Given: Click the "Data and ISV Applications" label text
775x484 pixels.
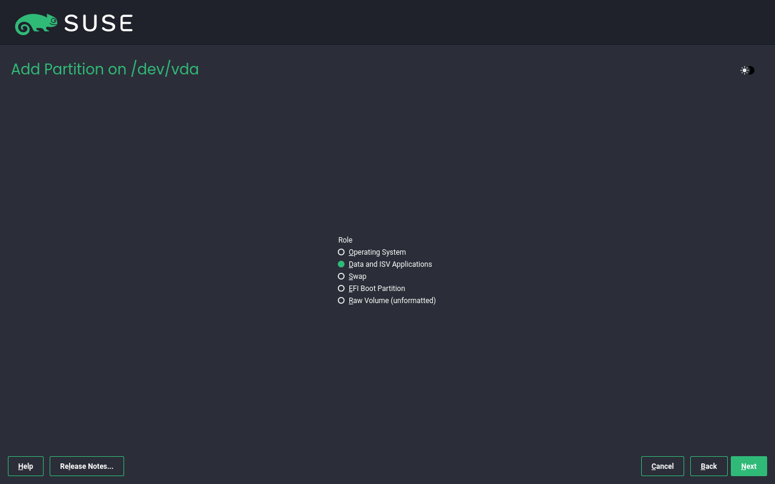Looking at the screenshot, I should pyautogui.click(x=391, y=264).
